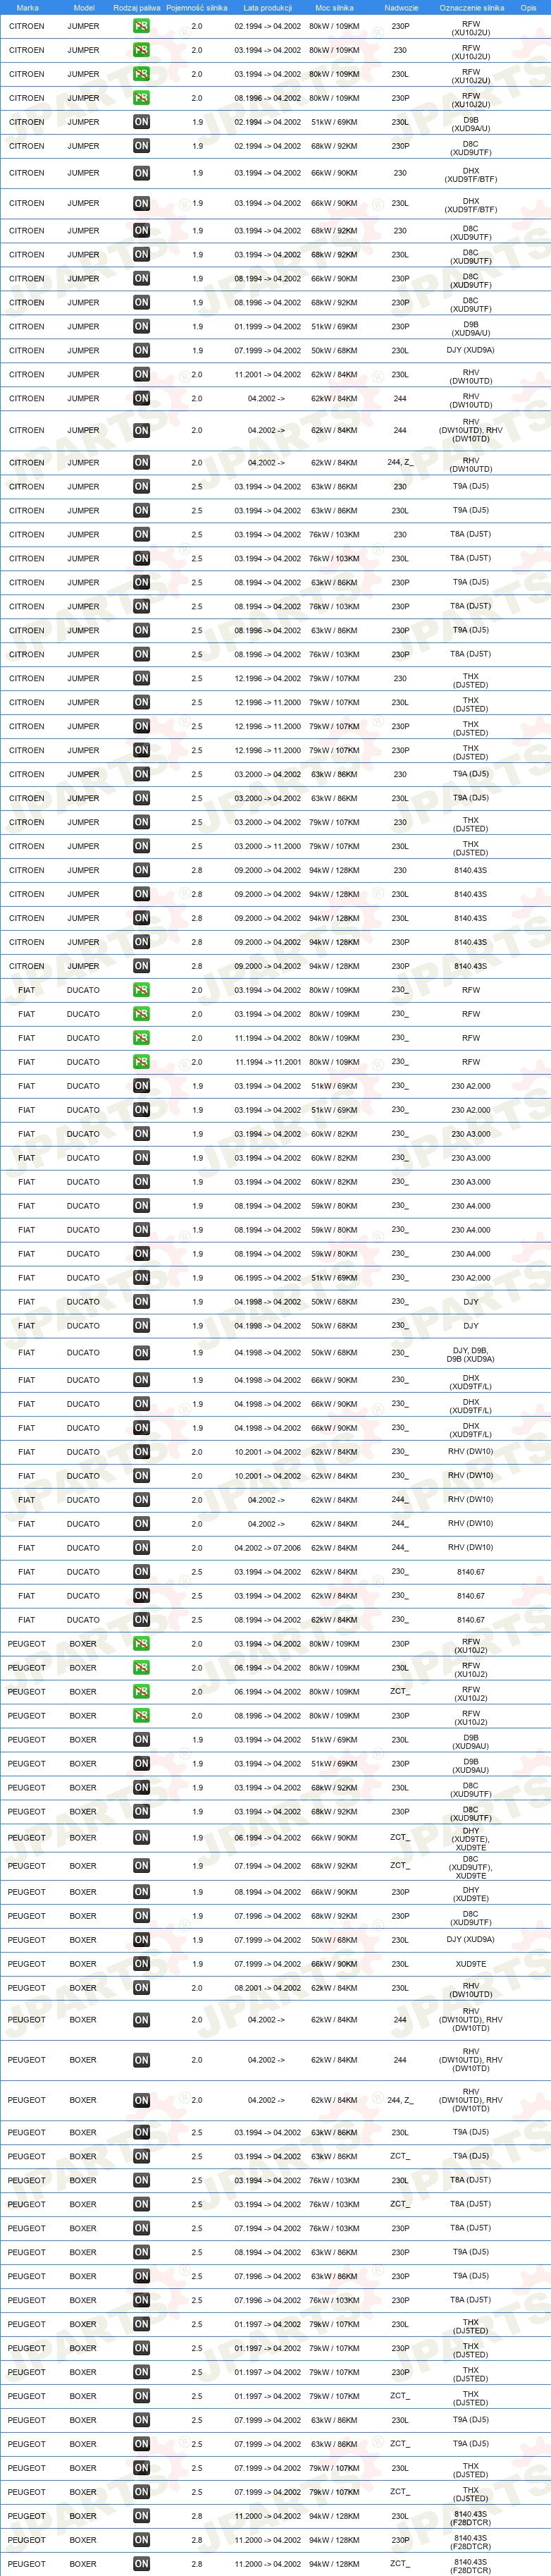Screen dimensions: 551x2576
Task: Click PB fuel icon in Citroen Jumper 08.1996 2.0 row
Action: [141, 98]
